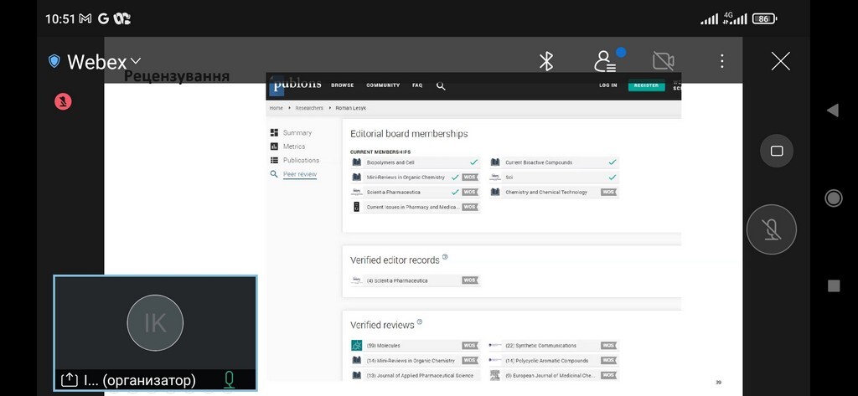Image resolution: width=858 pixels, height=396 pixels.
Task: Open Scientia Pharmaceutica under current memberships
Action: tap(416, 193)
